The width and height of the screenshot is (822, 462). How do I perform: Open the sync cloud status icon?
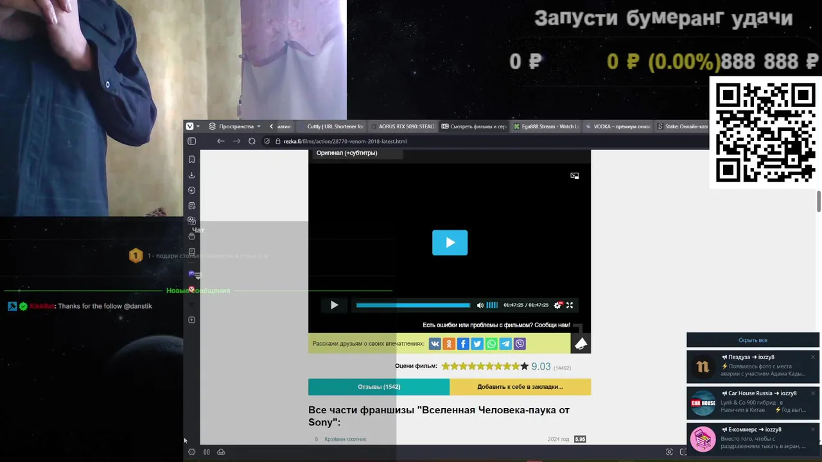(221, 452)
